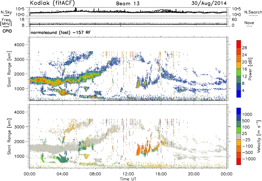Screen dimensions: 262x181
Task: Click 'Slant Range [km]' label of velocity panel
Action: click(x=9, y=136)
